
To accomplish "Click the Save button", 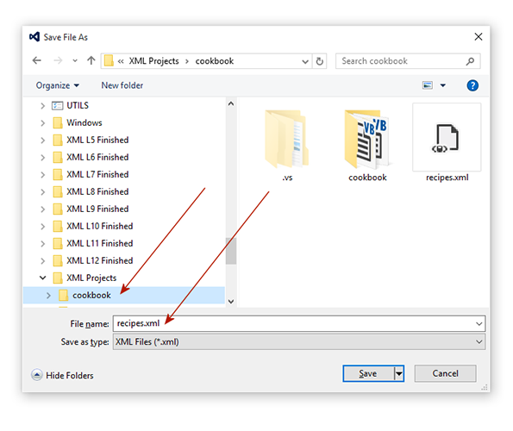I will click(x=368, y=373).
